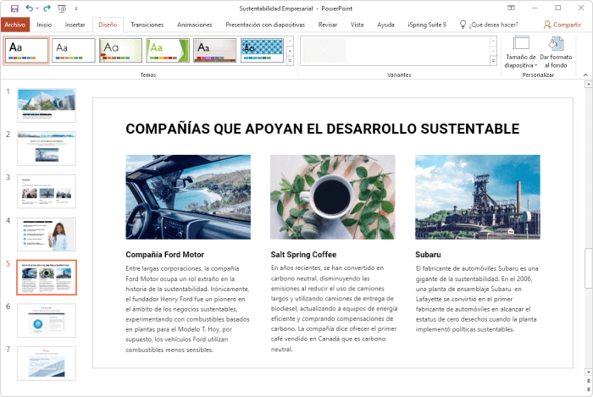The image size is (593, 397).
Task: Select slide 5 thumbnail
Action: (47, 278)
